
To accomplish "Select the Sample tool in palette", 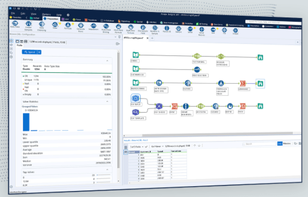I will point(178,29).
